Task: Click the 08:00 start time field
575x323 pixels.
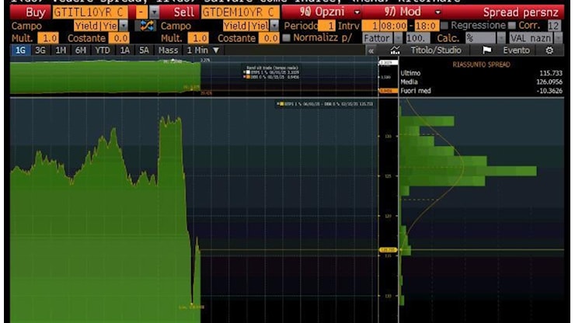Action: 393,26
